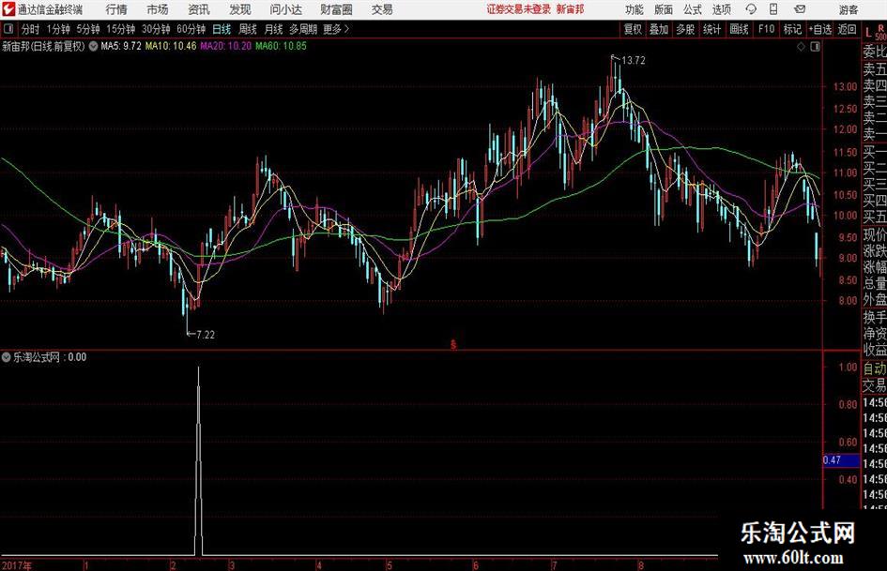Switch to 1分钟 period

(x=57, y=29)
